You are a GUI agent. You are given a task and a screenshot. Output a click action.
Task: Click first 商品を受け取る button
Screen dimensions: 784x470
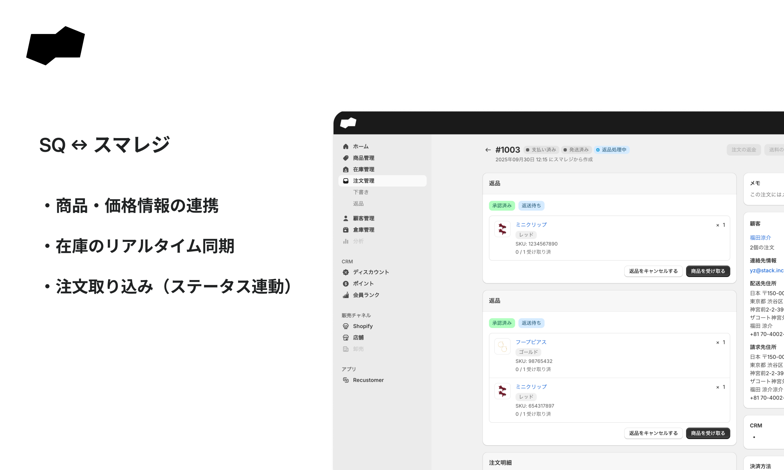pos(708,271)
